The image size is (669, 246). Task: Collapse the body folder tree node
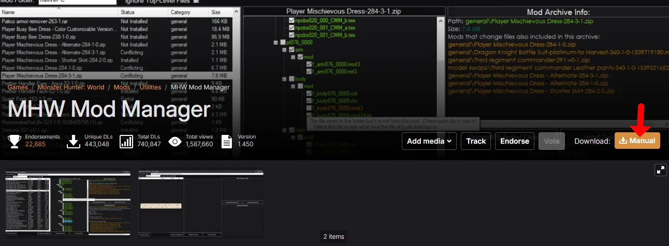284,79
